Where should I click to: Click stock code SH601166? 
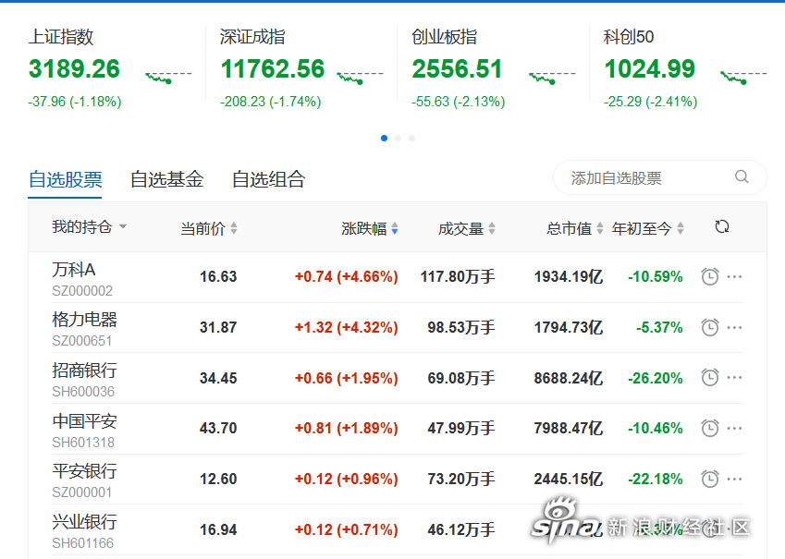click(82, 543)
